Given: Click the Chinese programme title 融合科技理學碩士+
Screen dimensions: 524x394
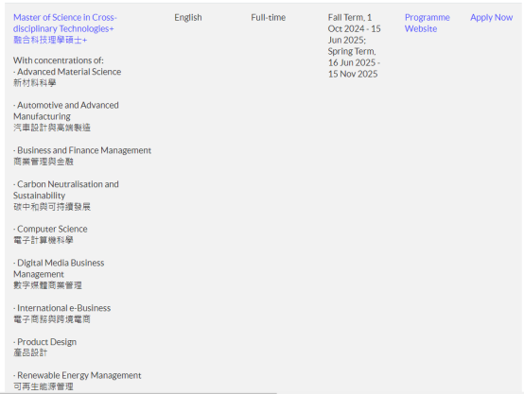Looking at the screenshot, I should [50, 40].
